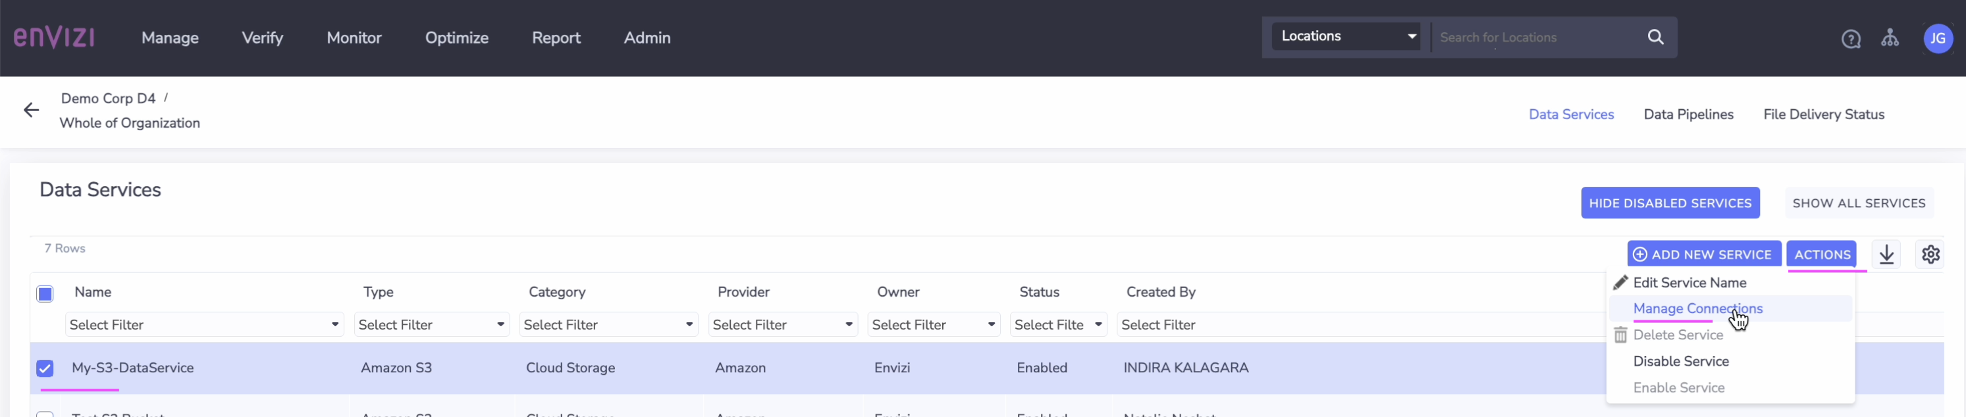The width and height of the screenshot is (1966, 417).
Task: Download the data services grid
Action: (x=1886, y=254)
